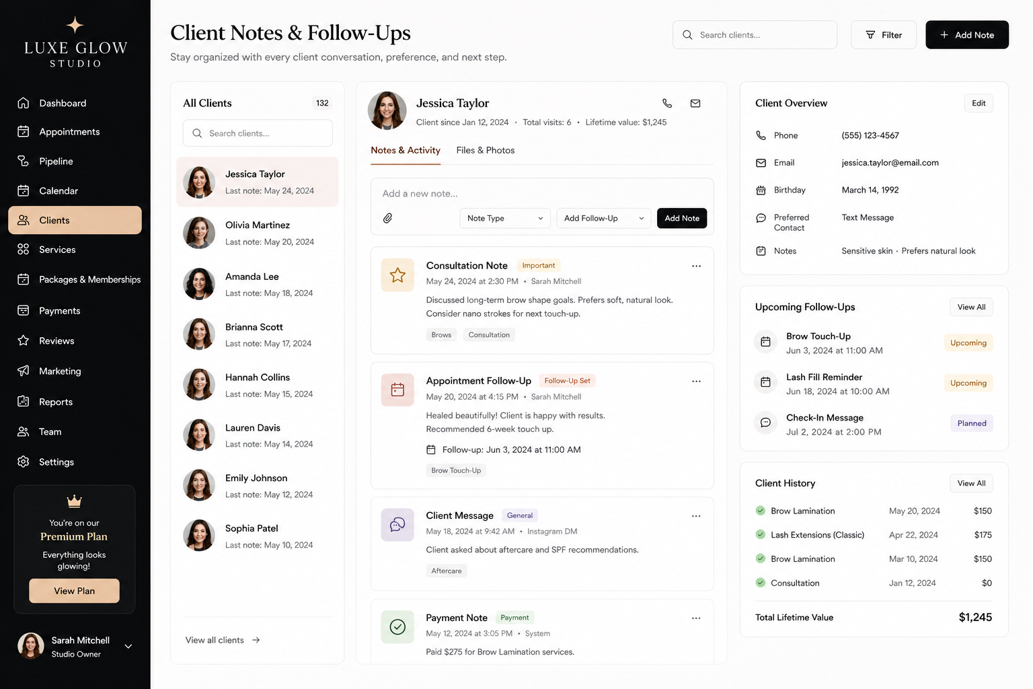Click the calendar icon beside Lash Fill Reminder
Image resolution: width=1033 pixels, height=689 pixels.
tap(765, 382)
